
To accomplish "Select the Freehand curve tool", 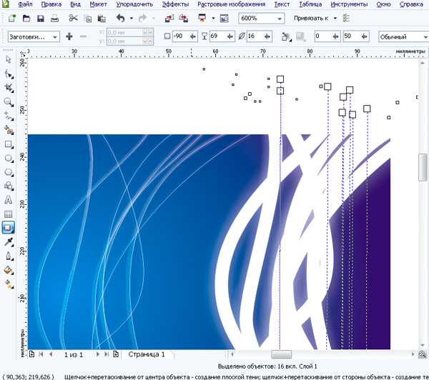I will pos(9,116).
